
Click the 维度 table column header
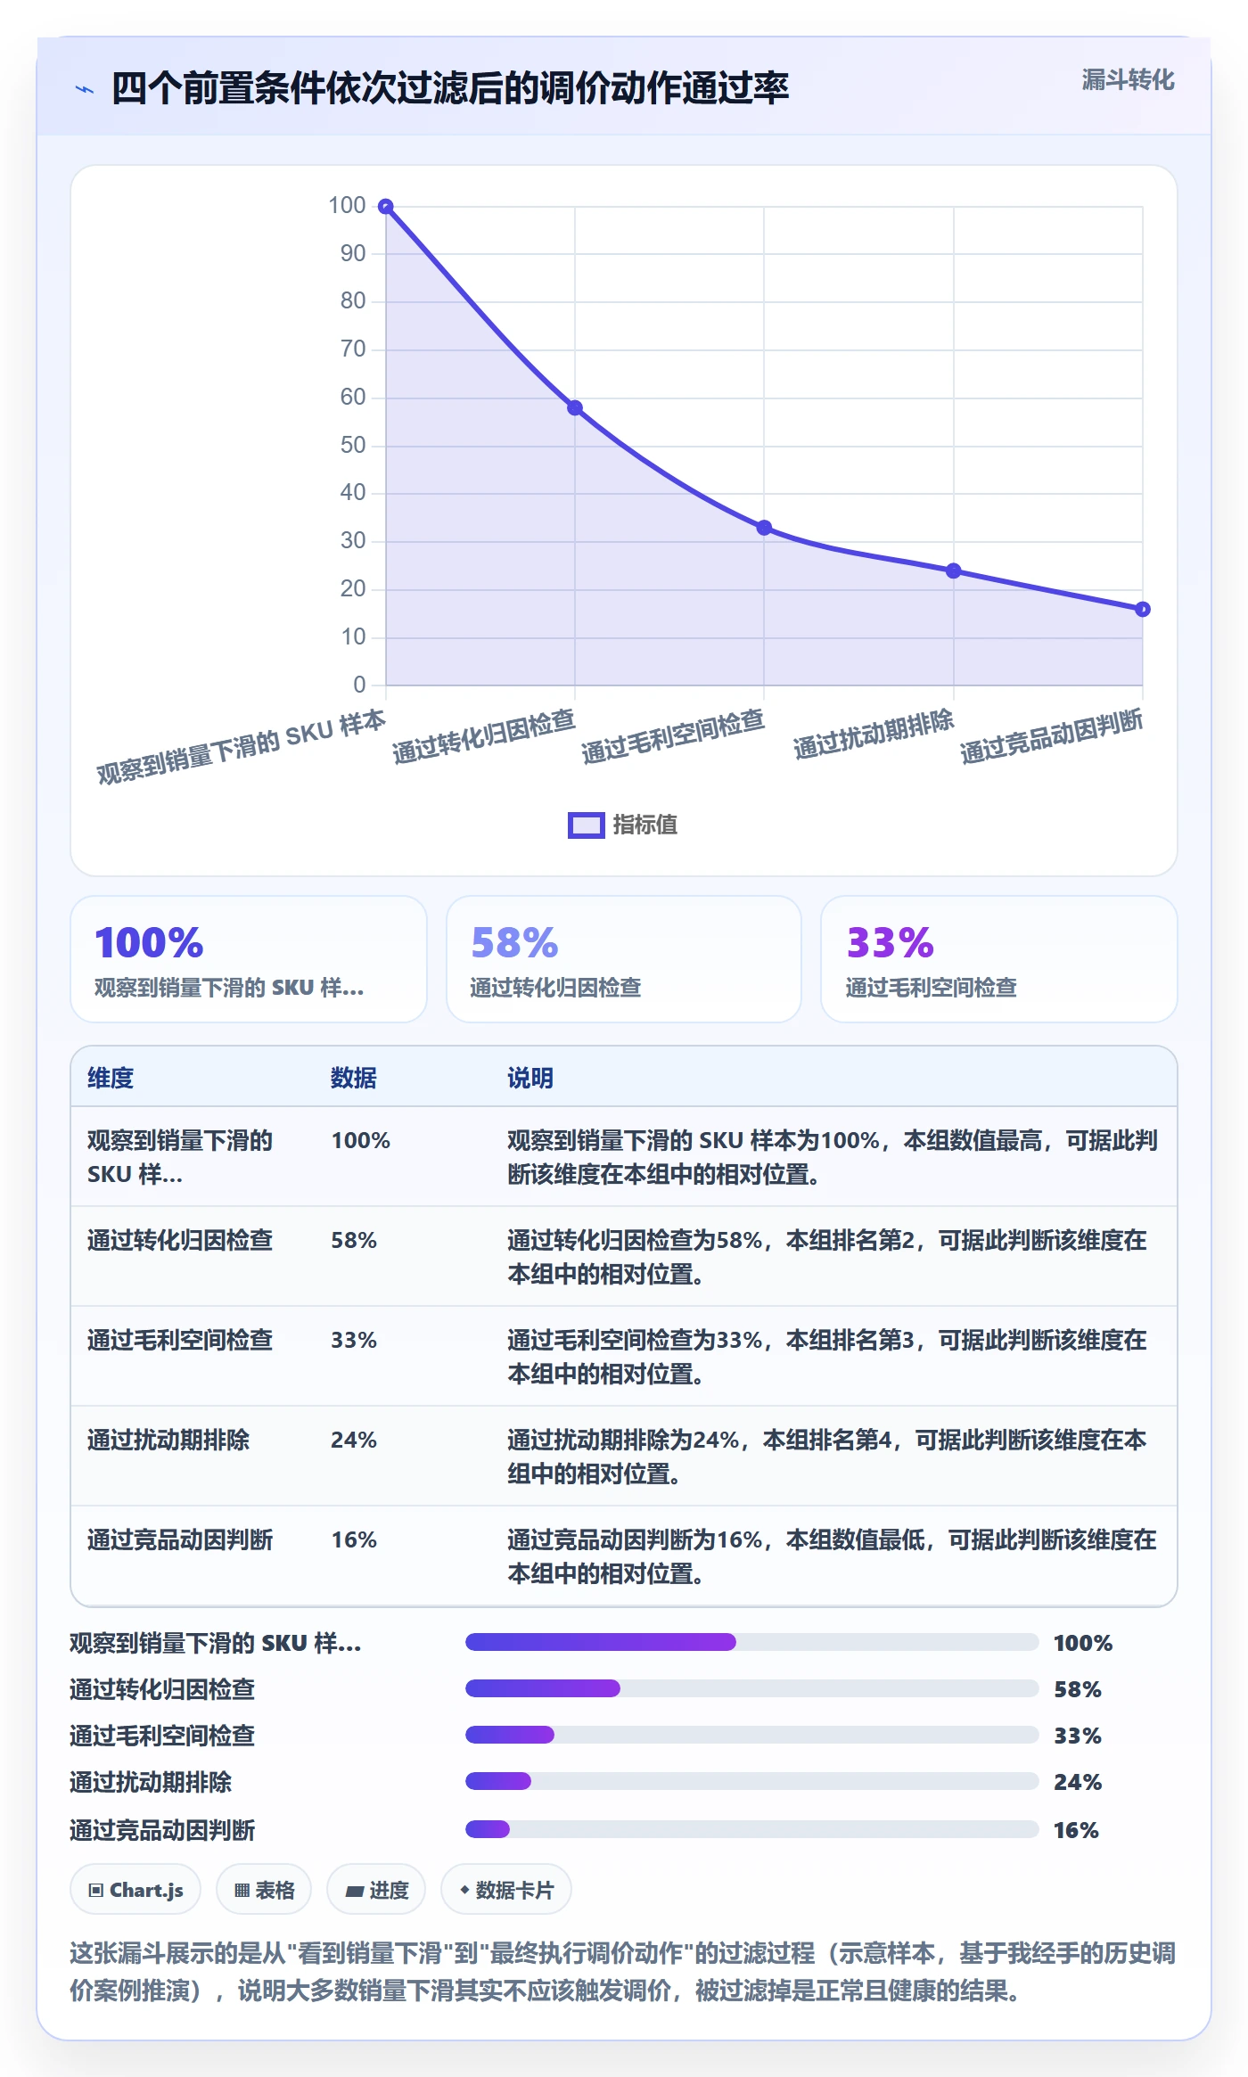tap(111, 1078)
